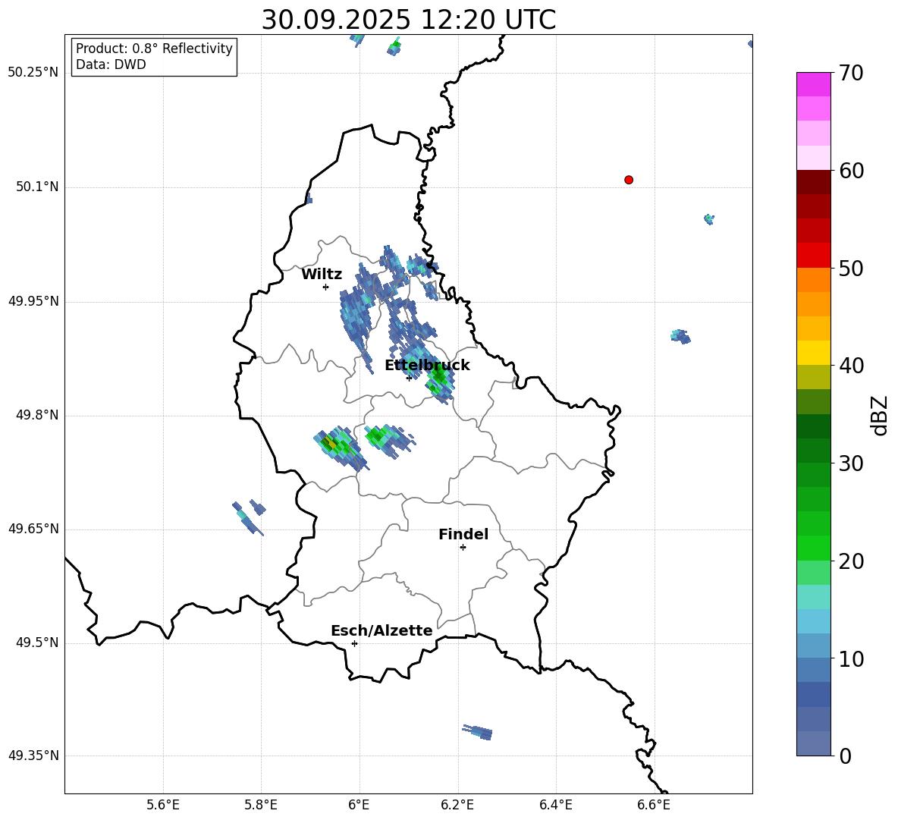The width and height of the screenshot is (898, 820).
Task: Click the 6.4°E longitude label
Action: click(555, 805)
